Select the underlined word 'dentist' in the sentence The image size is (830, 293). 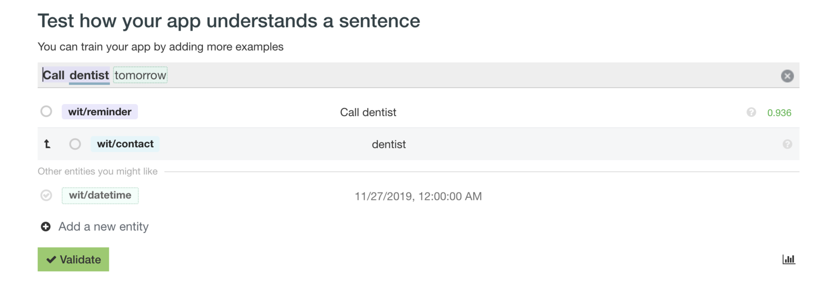(x=89, y=75)
